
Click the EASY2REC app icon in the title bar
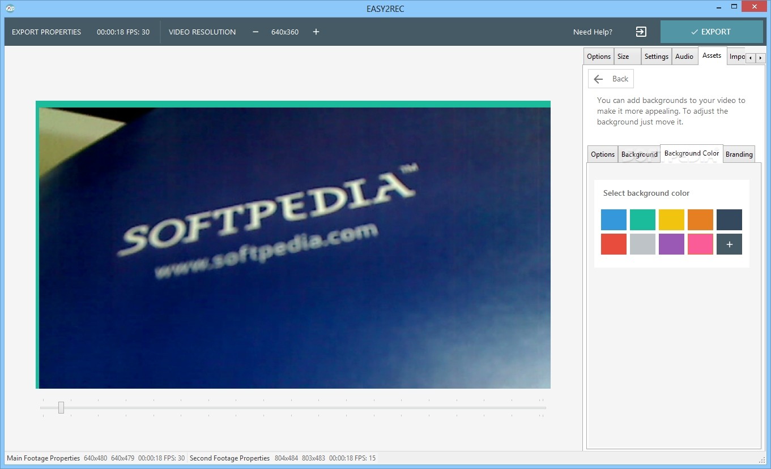point(9,8)
